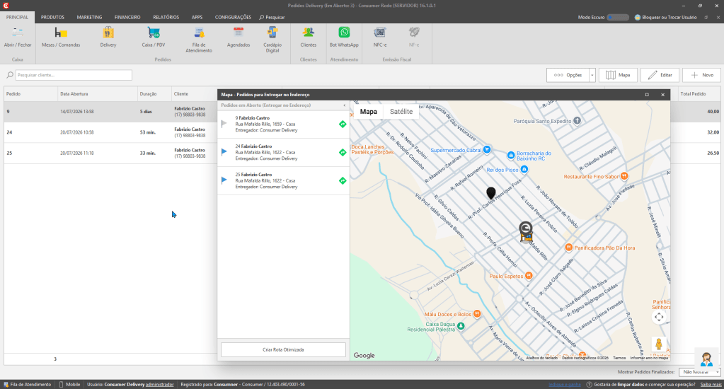Click Criar Rota Otimizada button
This screenshot has width=724, height=389.
(x=283, y=350)
